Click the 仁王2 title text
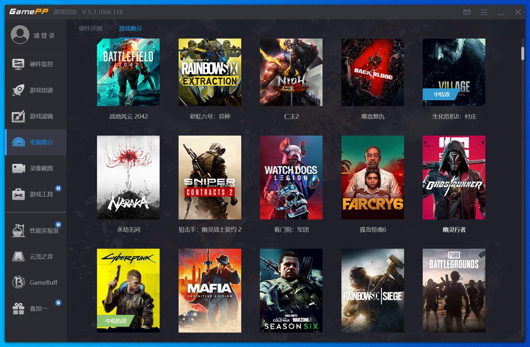This screenshot has height=347, width=530. pos(291,116)
